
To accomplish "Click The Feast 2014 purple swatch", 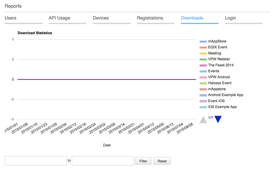I will 203,65.
